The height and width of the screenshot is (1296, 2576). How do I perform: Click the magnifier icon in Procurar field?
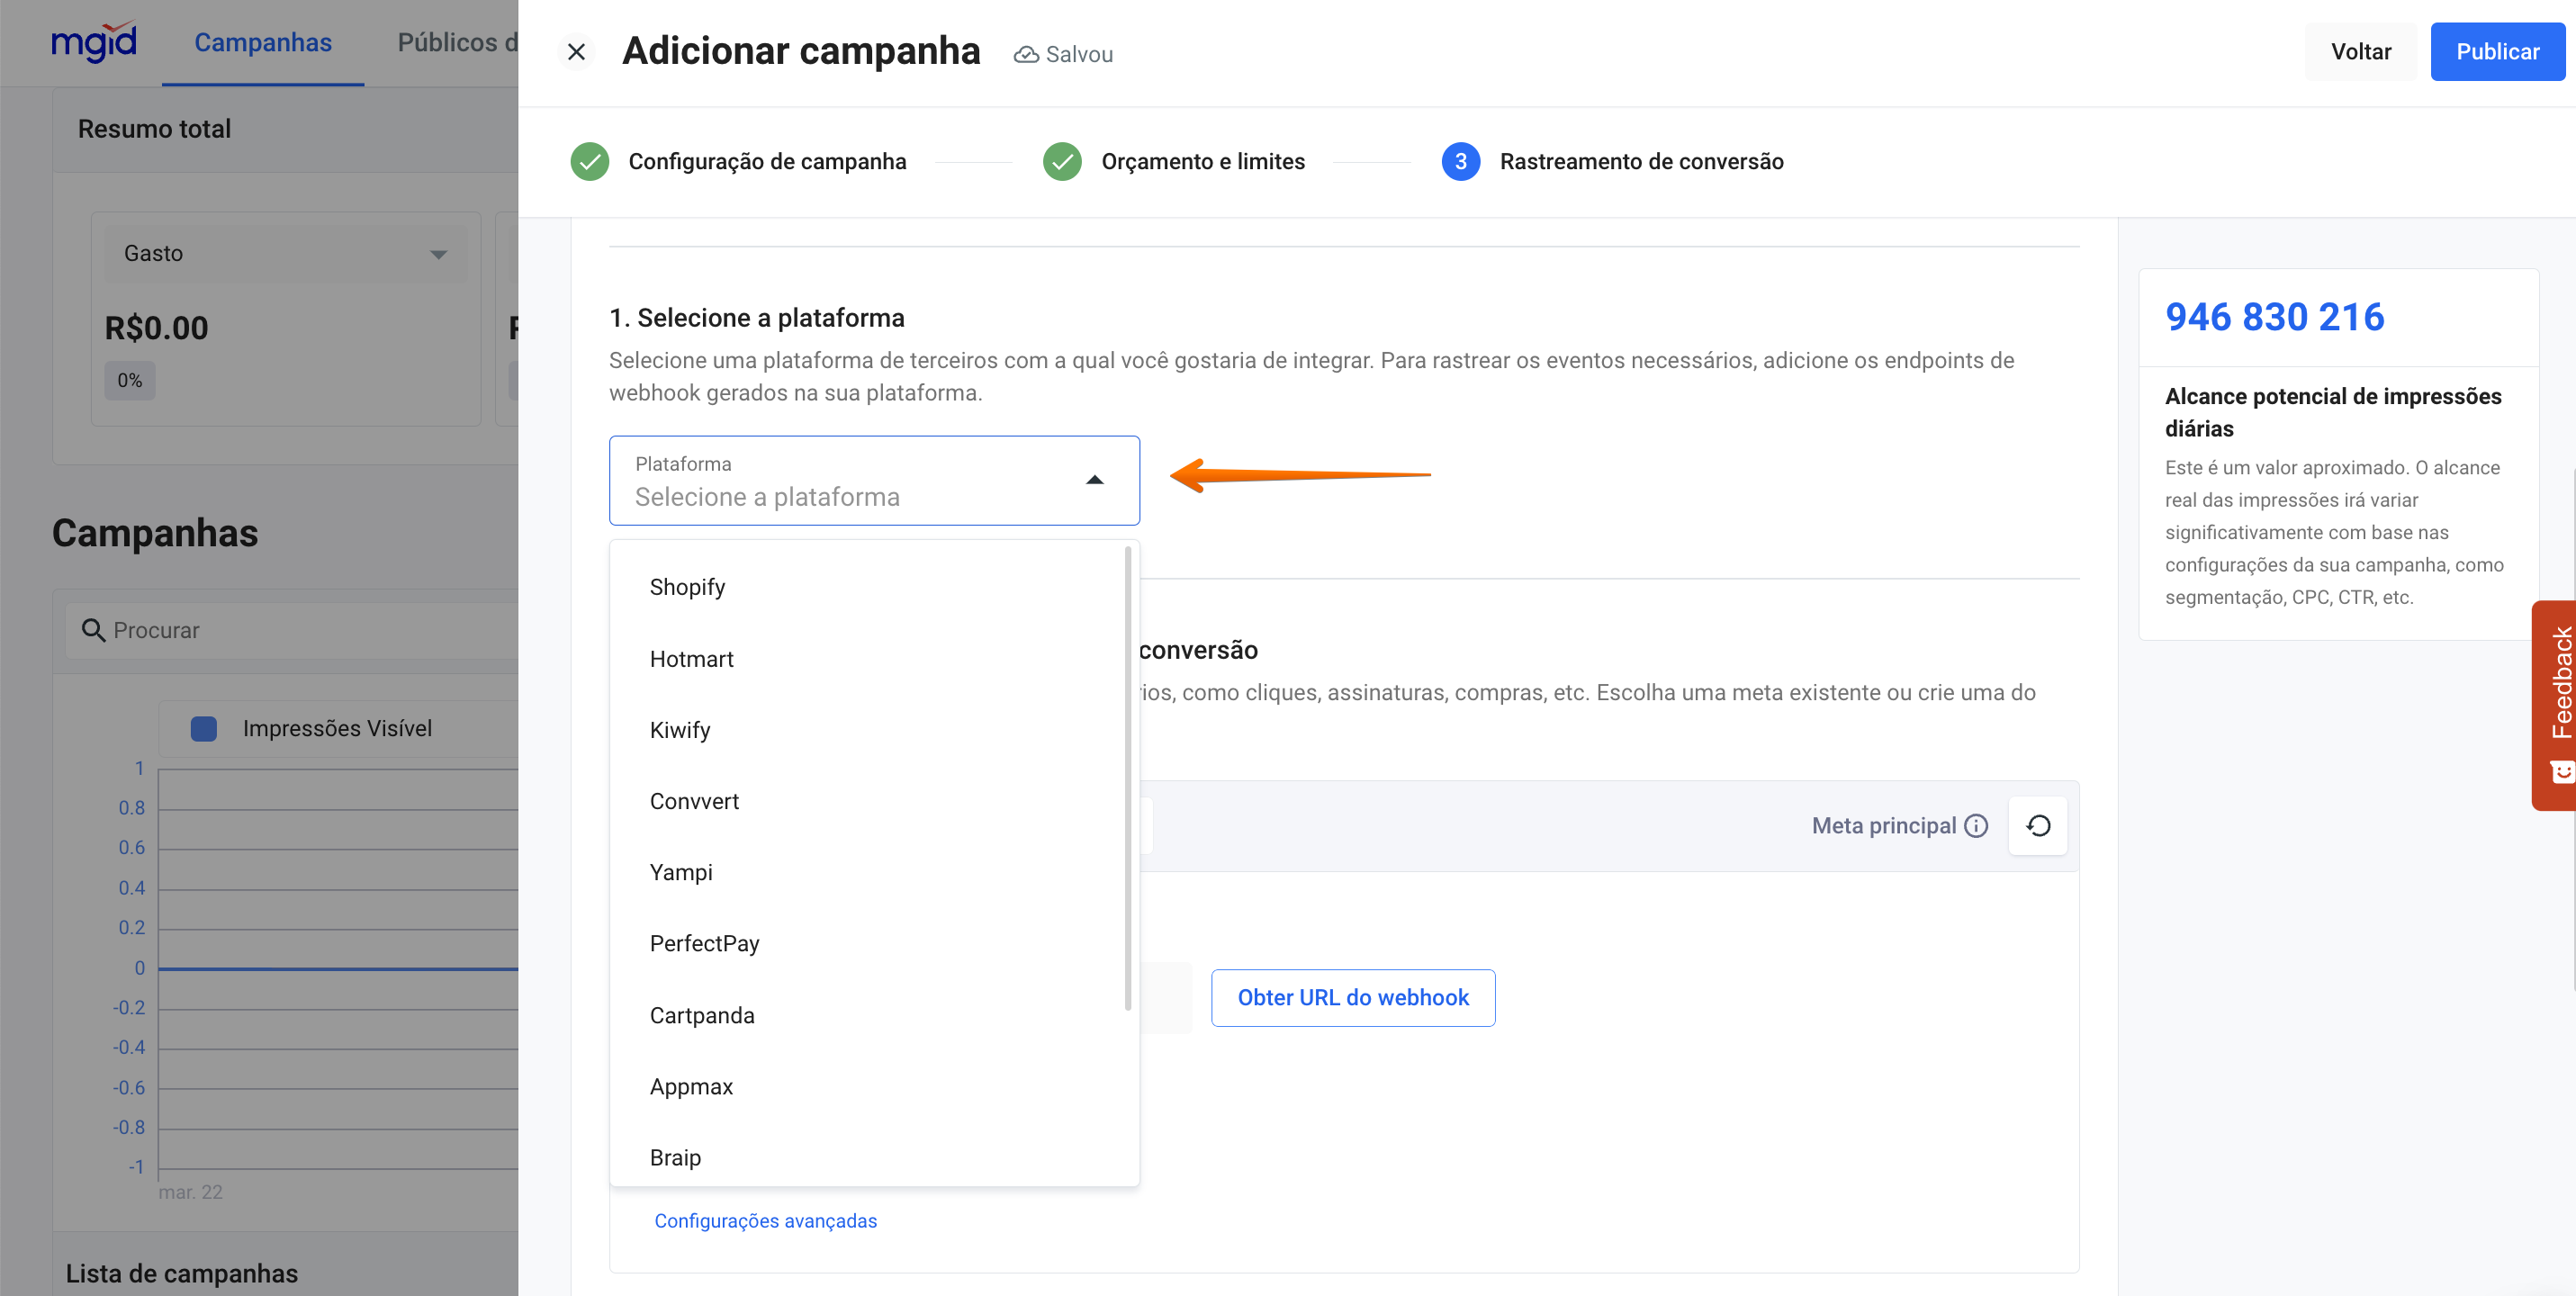tap(93, 630)
